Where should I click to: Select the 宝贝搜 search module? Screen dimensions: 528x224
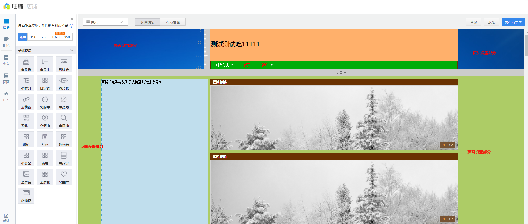[64, 121]
